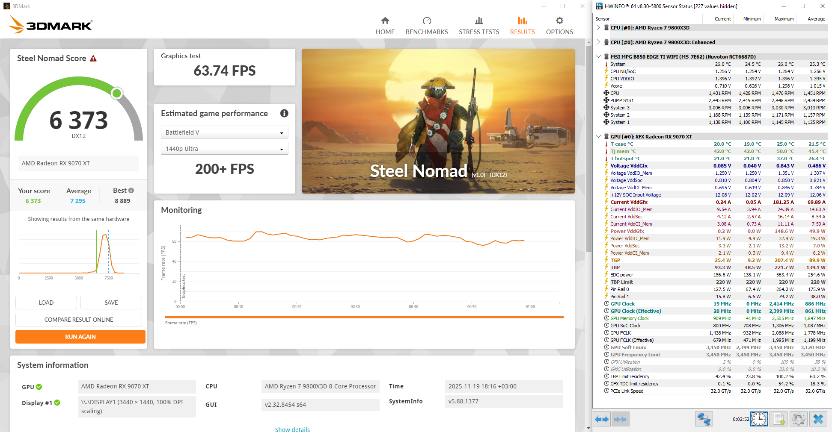Click the green check next to GPU
This screenshot has width=832, height=432.
pos(39,387)
